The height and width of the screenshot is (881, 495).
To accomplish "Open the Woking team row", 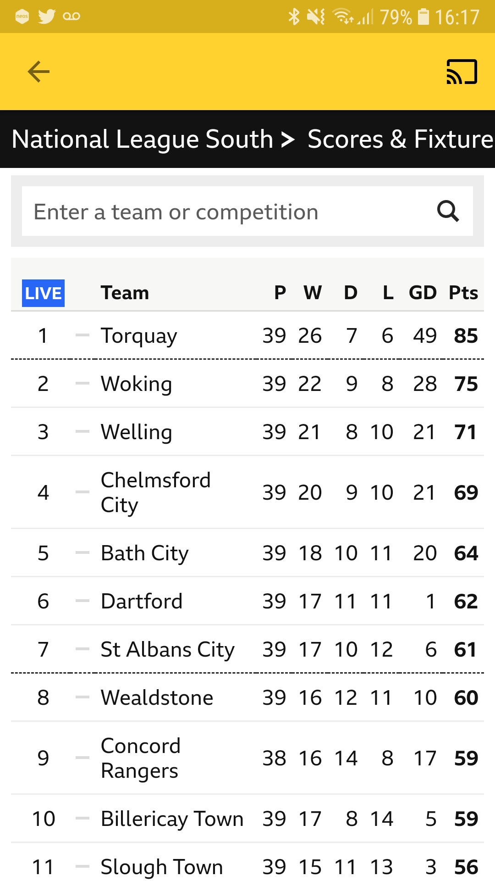I will pos(247,384).
